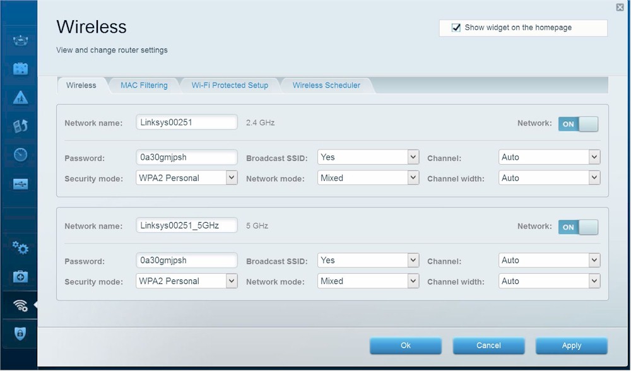Open Troubleshooting first-aid kit icon
Viewport: 631px width, 371px height.
coord(20,277)
